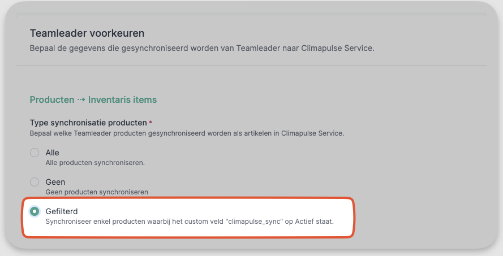The image size is (503, 256).
Task: Click the "Geen producten synchroniseren" description
Action: coord(96,192)
